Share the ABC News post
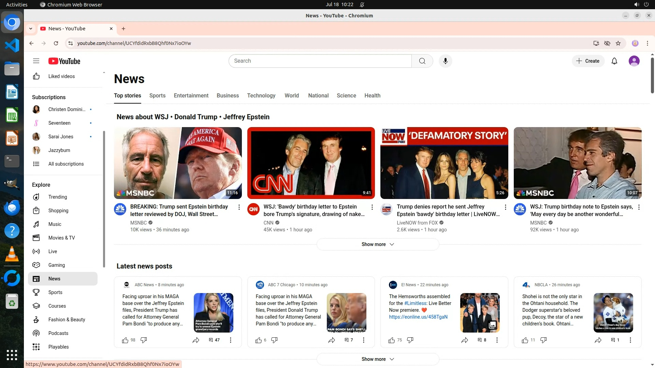Viewport: 655px width, 368px height. 196,340
